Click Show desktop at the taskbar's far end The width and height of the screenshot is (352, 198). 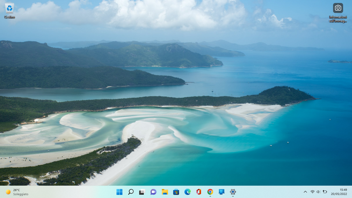[351, 192]
